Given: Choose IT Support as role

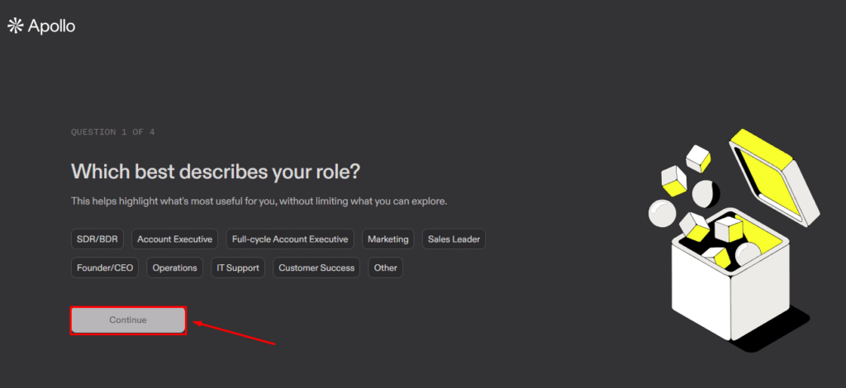Looking at the screenshot, I should tap(238, 267).
